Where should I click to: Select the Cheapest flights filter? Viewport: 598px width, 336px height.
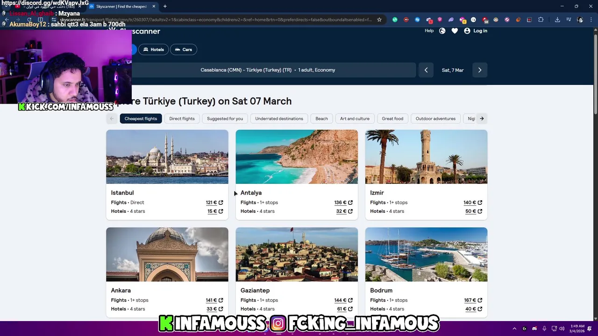141,119
